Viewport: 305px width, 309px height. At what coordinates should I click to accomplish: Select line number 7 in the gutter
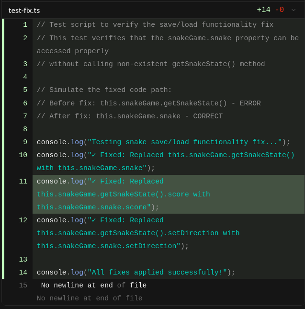click(x=25, y=116)
